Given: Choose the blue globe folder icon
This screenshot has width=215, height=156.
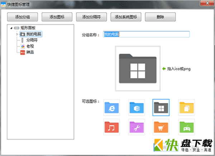Looking at the screenshot, I should 137,108.
